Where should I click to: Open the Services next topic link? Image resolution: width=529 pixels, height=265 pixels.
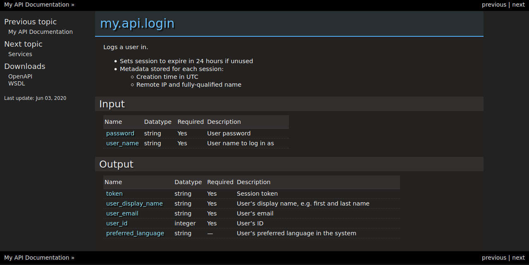pos(20,54)
